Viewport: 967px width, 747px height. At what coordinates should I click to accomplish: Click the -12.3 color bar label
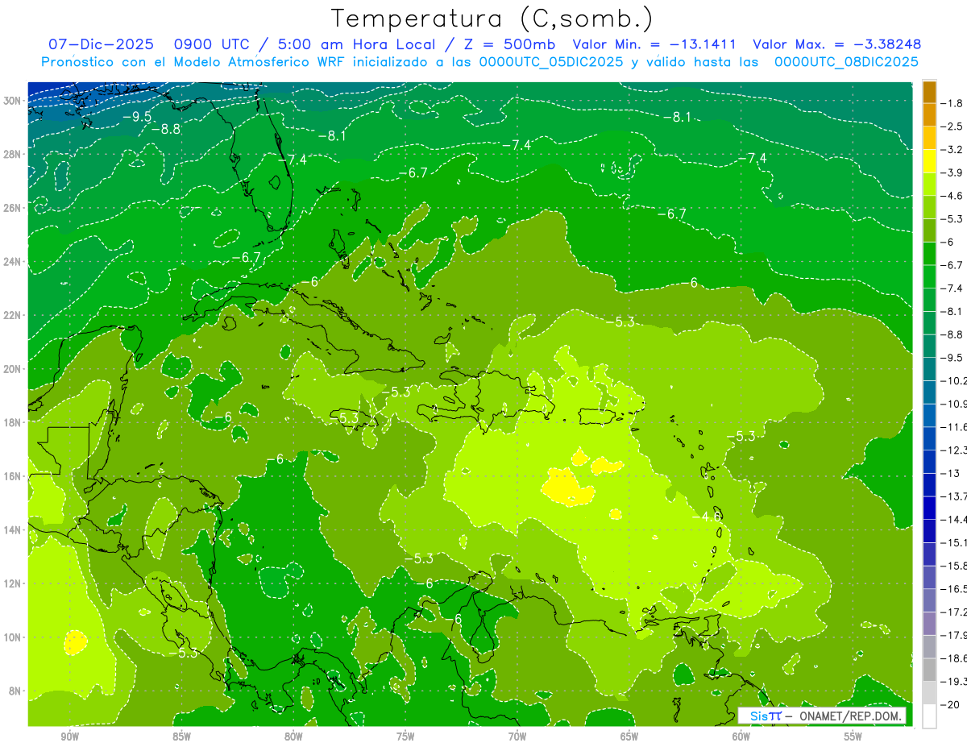coord(954,450)
